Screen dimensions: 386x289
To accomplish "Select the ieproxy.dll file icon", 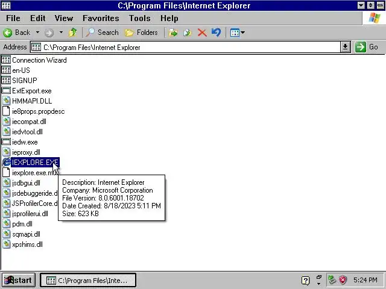I will click(6, 152).
